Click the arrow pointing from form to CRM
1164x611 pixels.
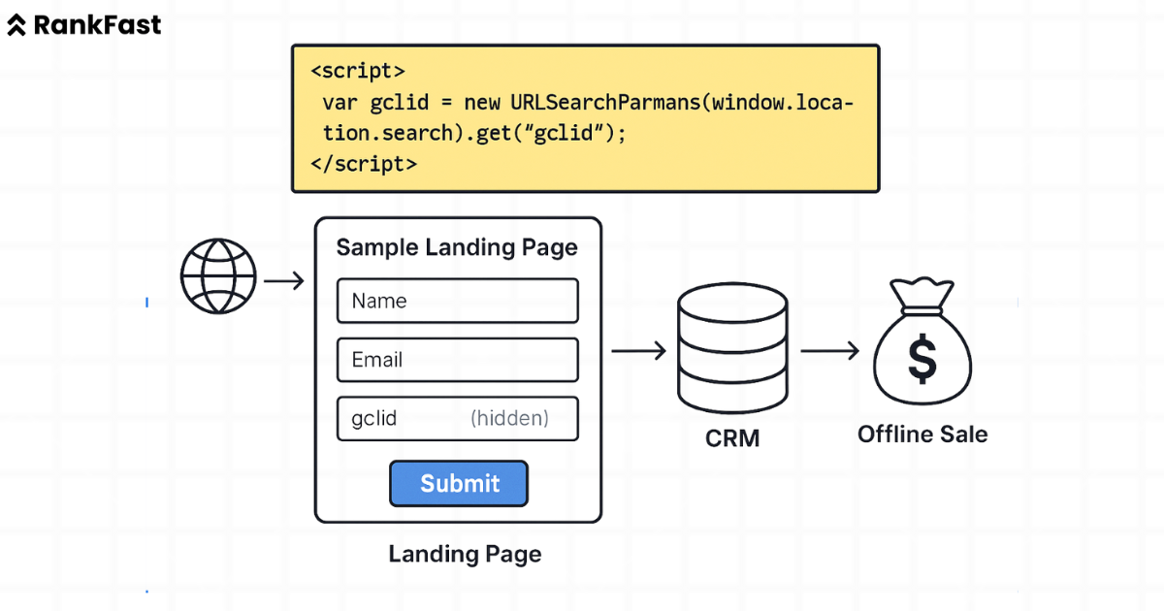point(637,350)
